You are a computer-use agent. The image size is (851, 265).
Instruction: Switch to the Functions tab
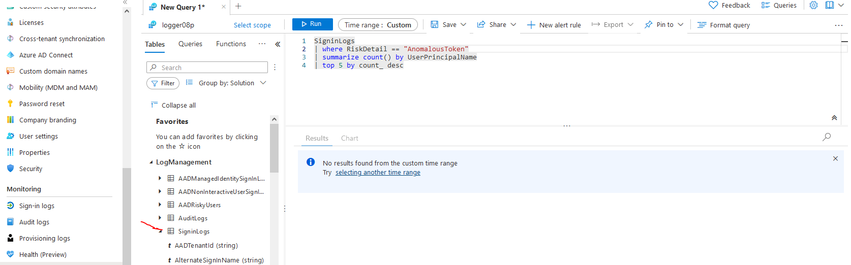coord(231,44)
